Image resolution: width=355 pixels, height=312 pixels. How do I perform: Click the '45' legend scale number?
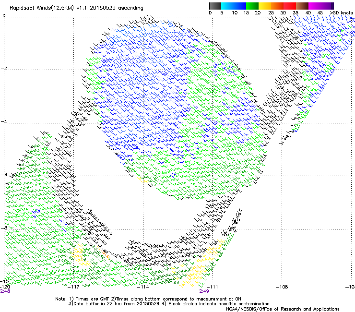point(320,13)
